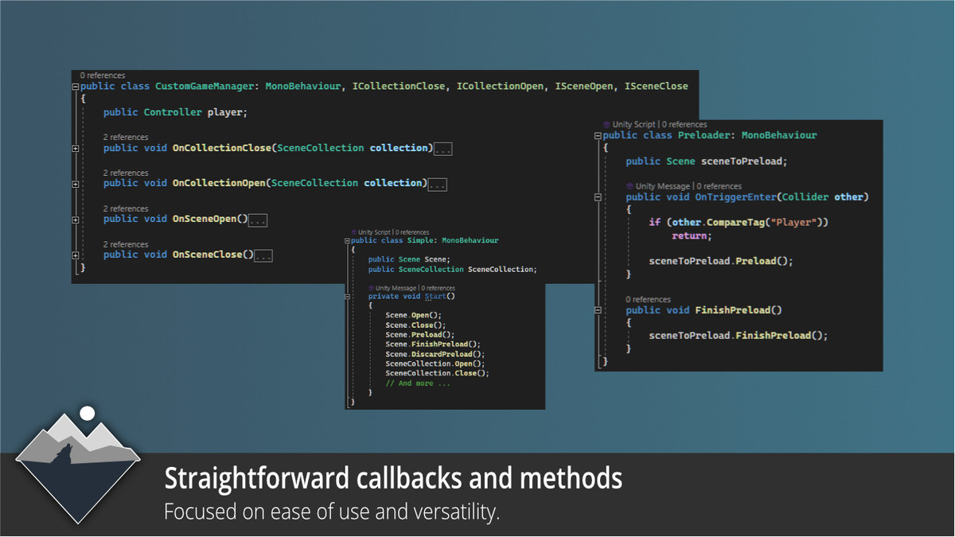Open collapsed ellipsis box after OnSceneOpen()
Image resolution: width=955 pixels, height=537 pixels.
[258, 220]
